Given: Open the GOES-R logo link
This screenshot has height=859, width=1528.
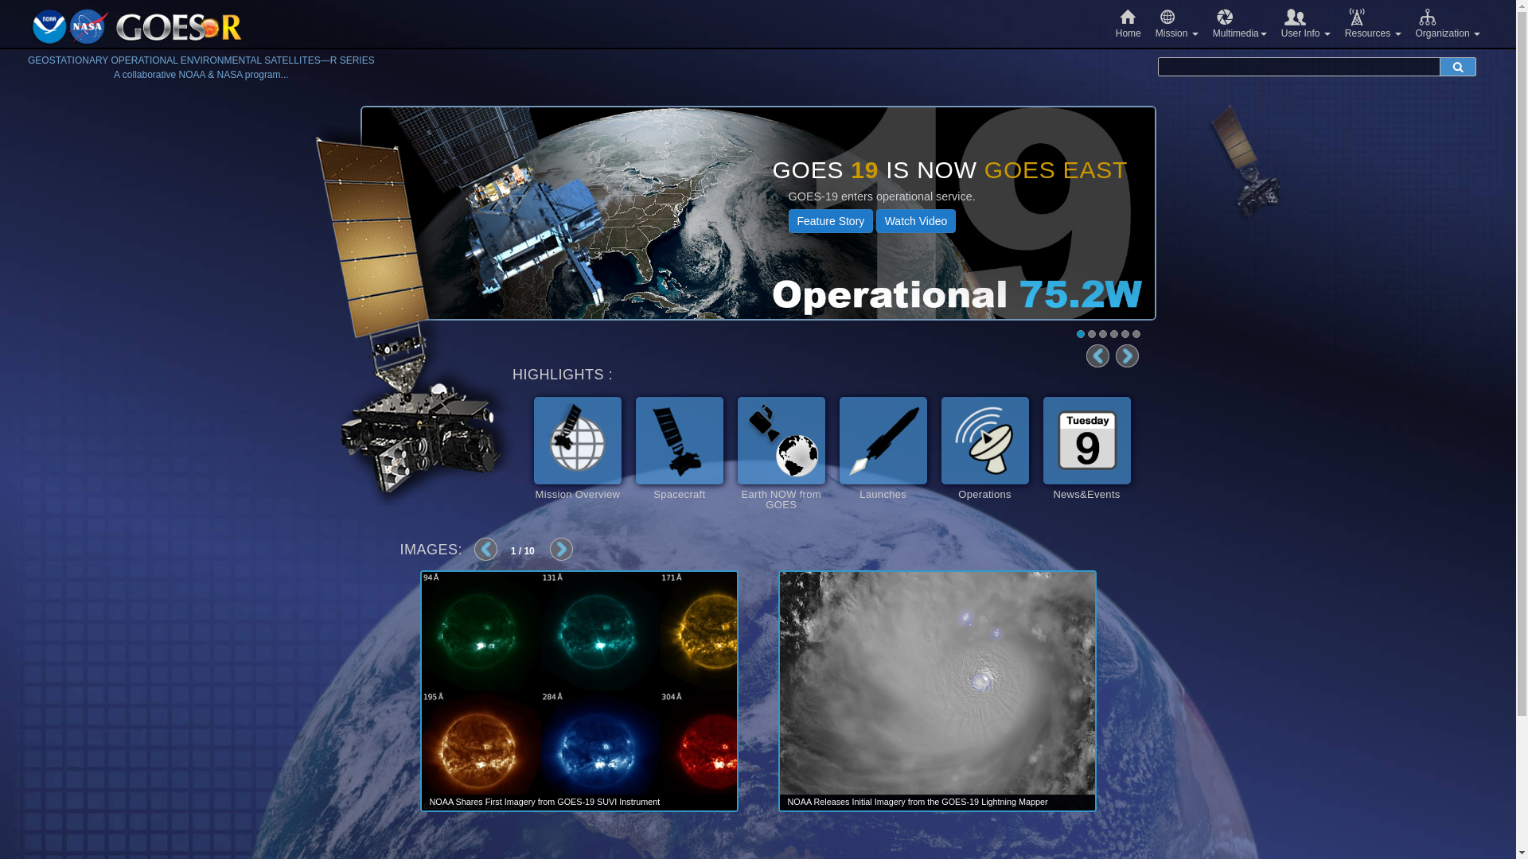Looking at the screenshot, I should 179,28.
